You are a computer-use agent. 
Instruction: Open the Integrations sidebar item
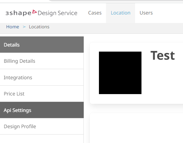42,78
